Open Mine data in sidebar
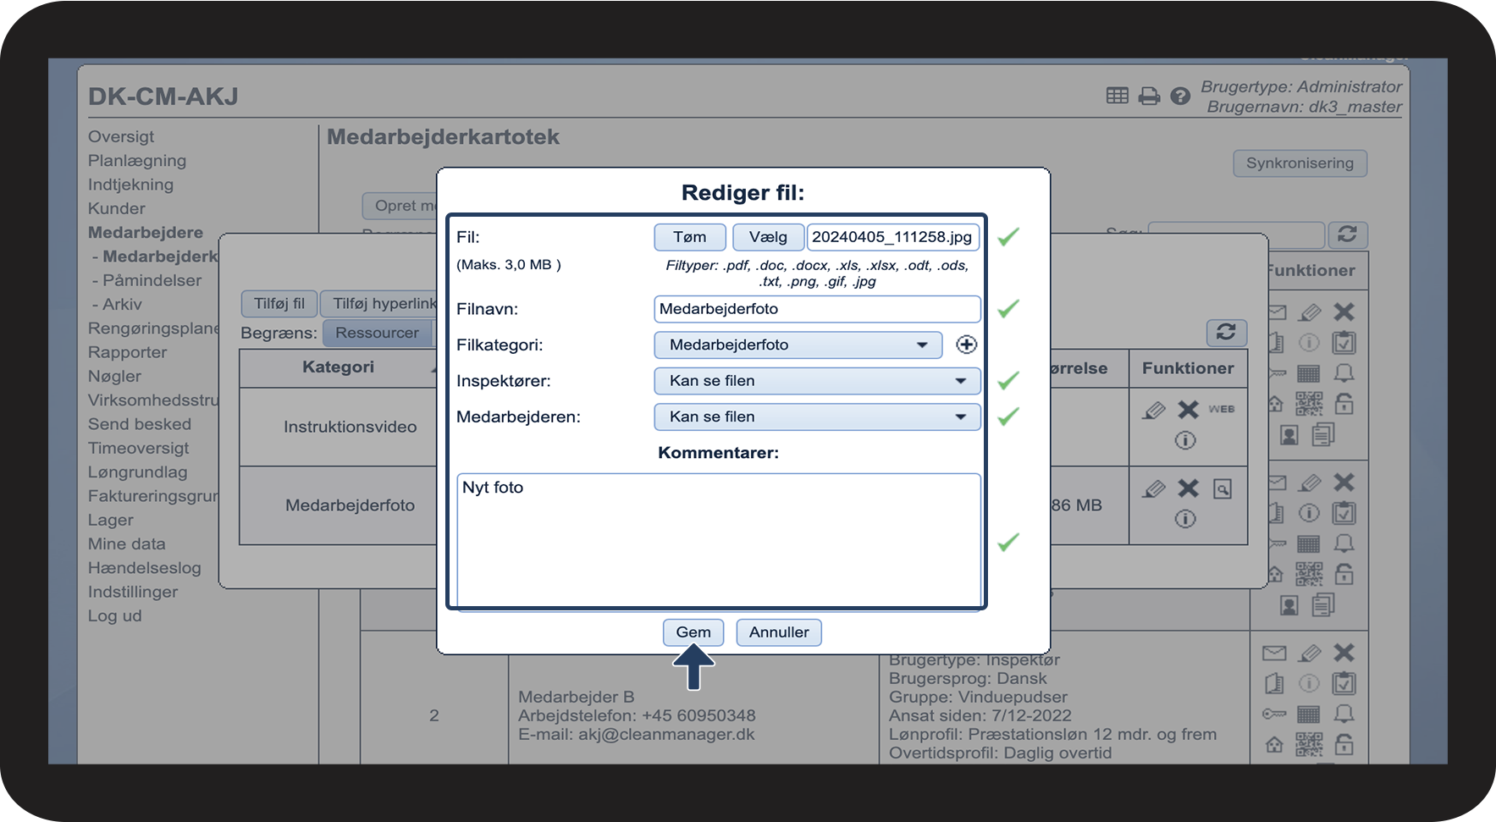 click(x=127, y=543)
